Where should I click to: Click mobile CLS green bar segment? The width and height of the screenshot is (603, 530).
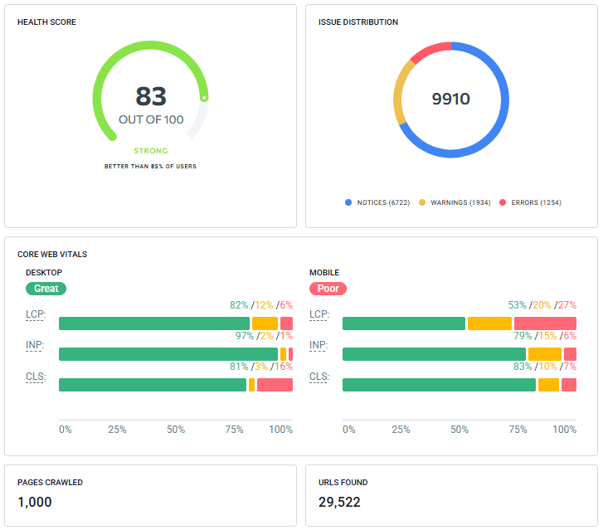(439, 385)
